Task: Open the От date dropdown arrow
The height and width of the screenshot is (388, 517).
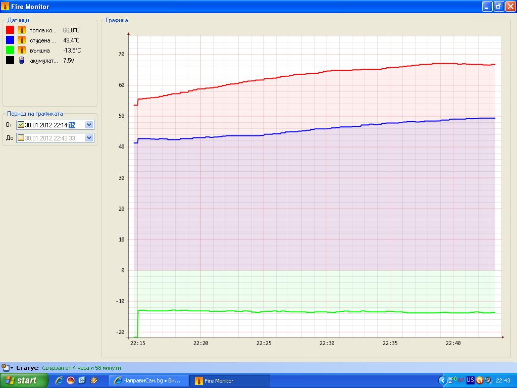Action: pyautogui.click(x=89, y=125)
